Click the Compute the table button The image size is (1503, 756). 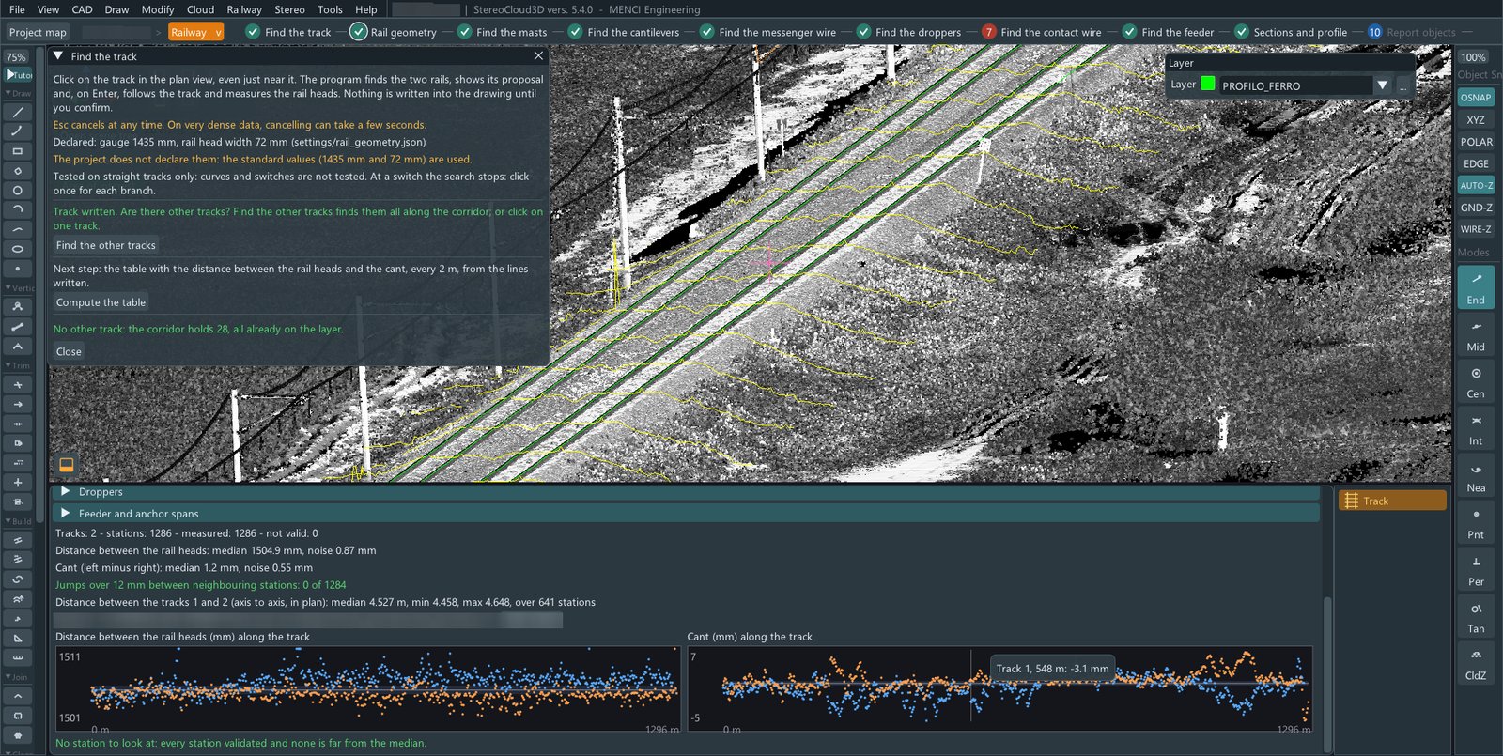coord(101,302)
